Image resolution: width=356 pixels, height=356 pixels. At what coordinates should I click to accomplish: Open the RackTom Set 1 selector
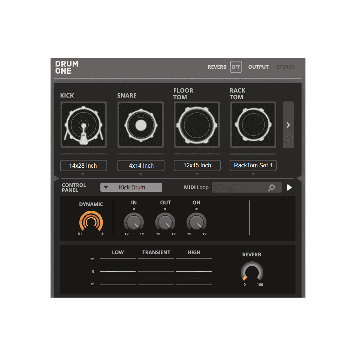pos(253,165)
